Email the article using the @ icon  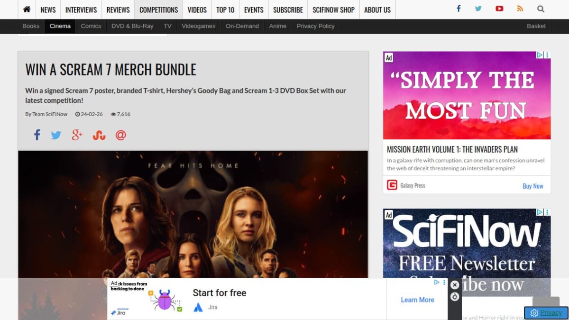click(x=121, y=135)
